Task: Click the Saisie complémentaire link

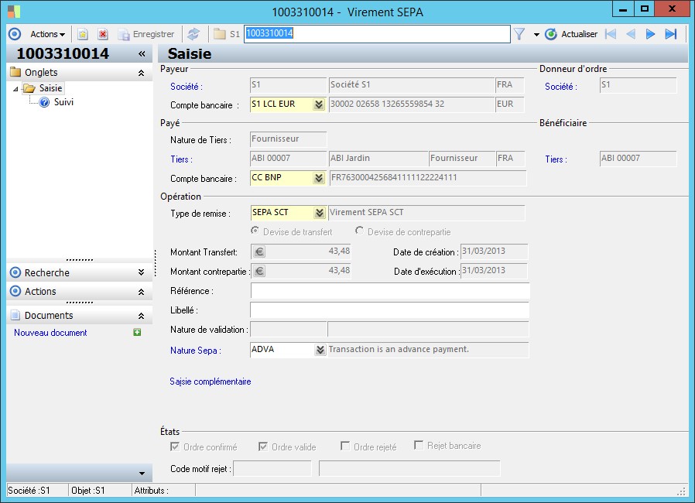Action: pos(210,382)
